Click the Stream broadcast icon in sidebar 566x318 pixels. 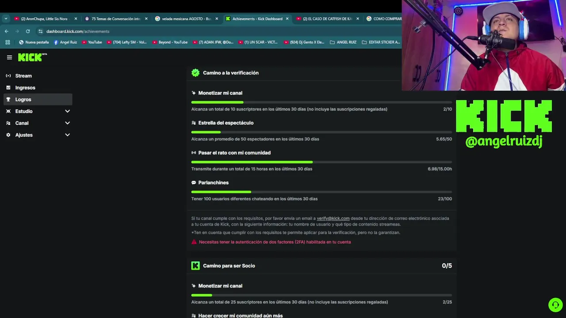(x=8, y=76)
